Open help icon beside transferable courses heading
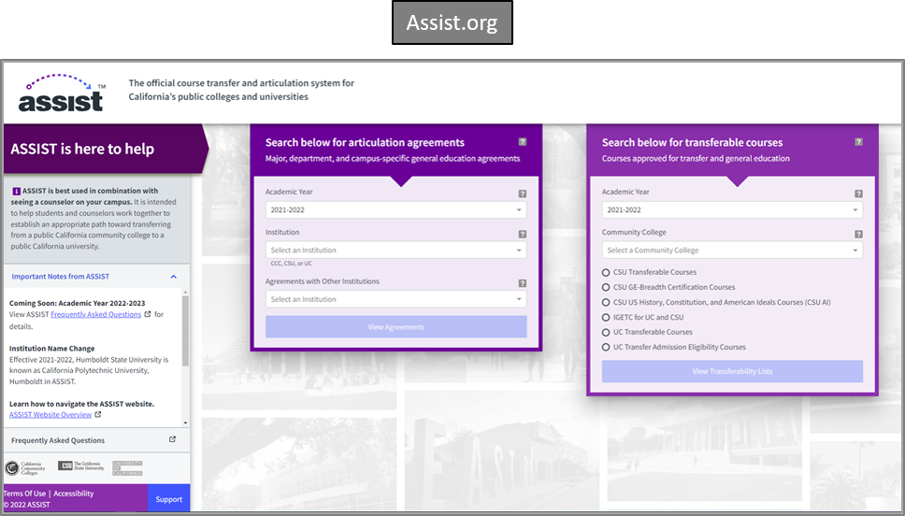 point(858,142)
